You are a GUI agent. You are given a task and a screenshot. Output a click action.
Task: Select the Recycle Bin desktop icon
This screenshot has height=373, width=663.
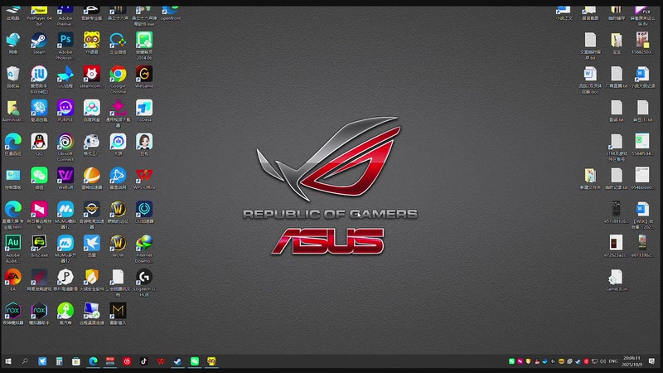[12, 76]
